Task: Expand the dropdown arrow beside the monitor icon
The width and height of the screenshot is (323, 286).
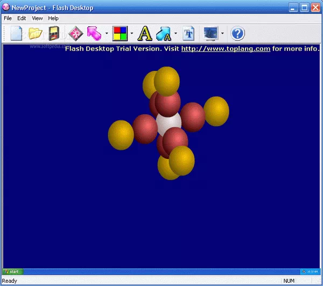Action: point(222,34)
